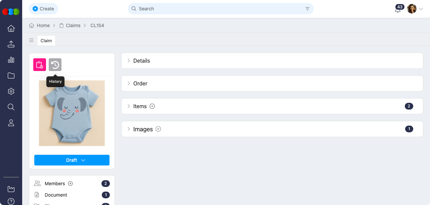Select the Claim tab
This screenshot has height=205, width=430.
tap(46, 41)
